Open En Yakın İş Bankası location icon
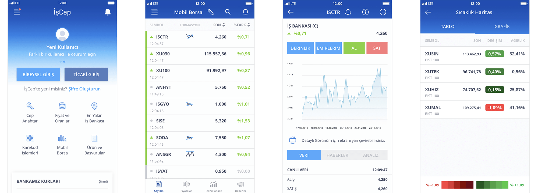Viewport: 538px width, 193px height. point(94,106)
